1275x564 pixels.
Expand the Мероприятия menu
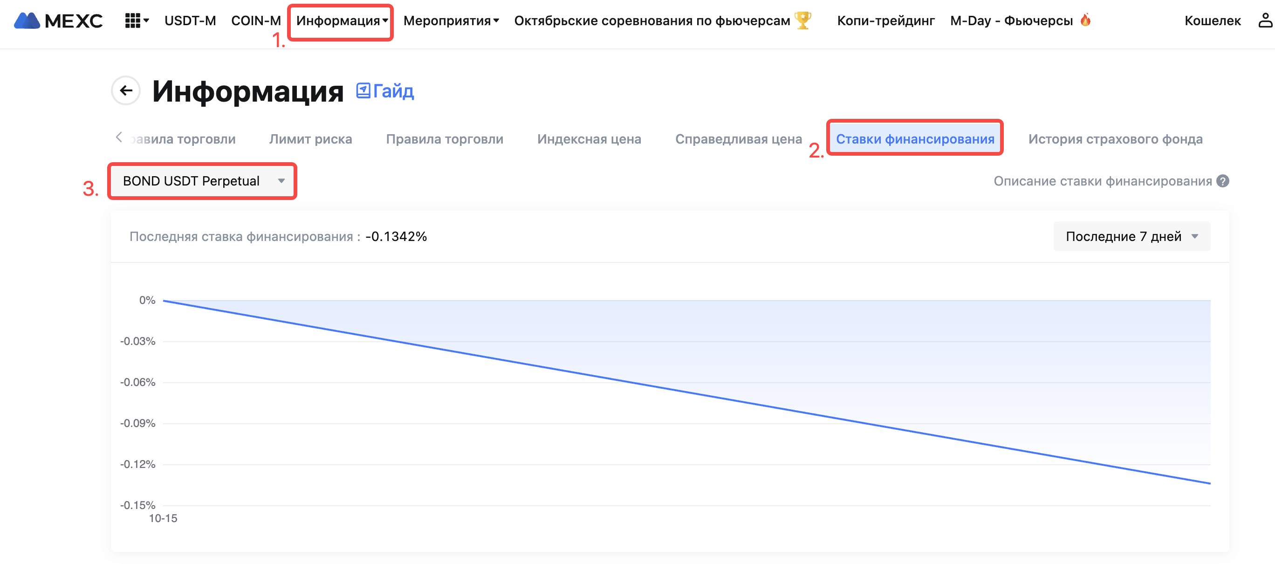point(451,21)
